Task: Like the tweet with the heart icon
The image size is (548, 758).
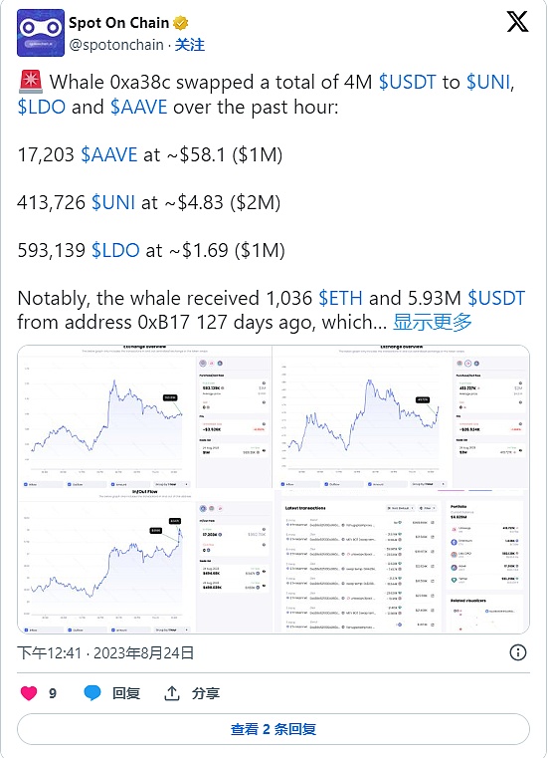Action: (x=29, y=692)
